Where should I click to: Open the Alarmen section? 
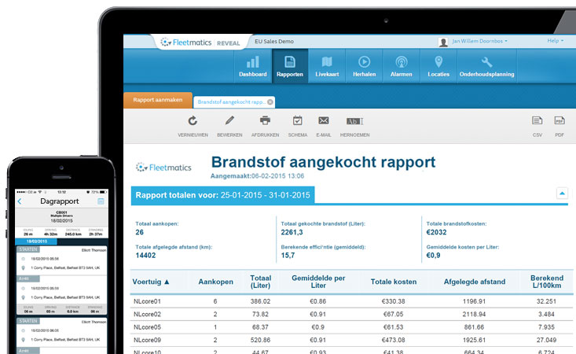(401, 66)
